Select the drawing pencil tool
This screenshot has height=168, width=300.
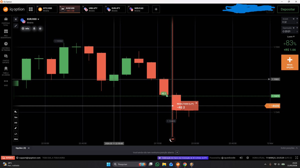tap(16, 128)
